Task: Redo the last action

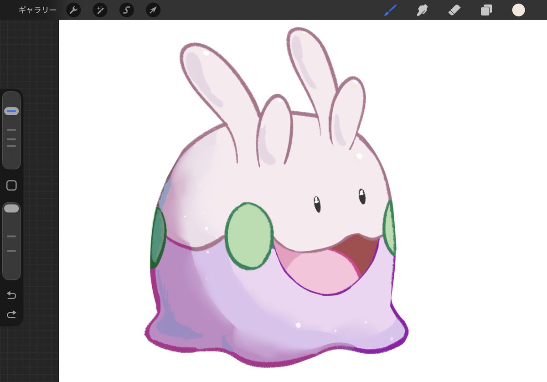Action: (11, 314)
